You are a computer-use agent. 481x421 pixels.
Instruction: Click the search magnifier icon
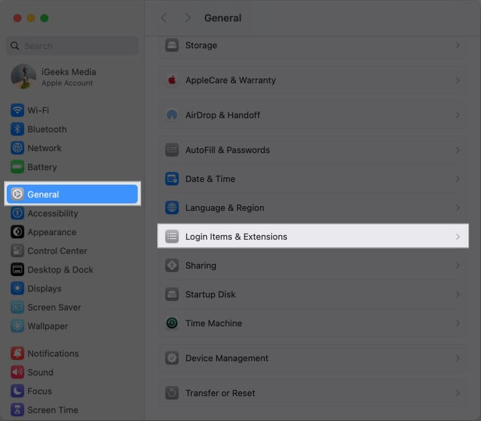[15, 46]
